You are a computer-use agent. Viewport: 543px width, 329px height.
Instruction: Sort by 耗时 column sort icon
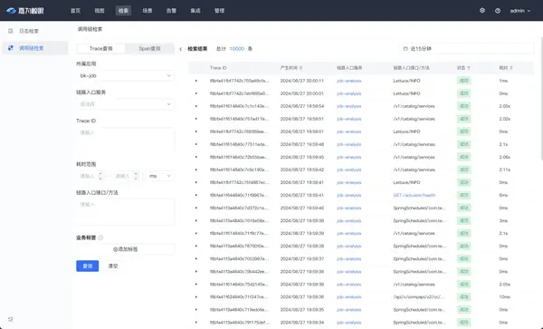click(x=511, y=68)
